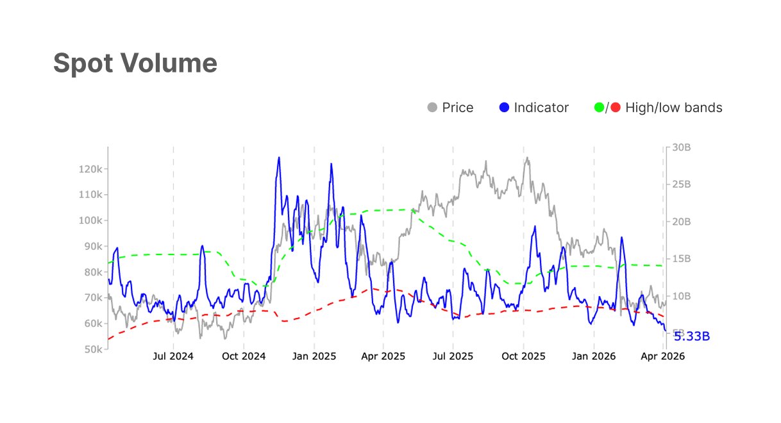This screenshot has height=423, width=781.
Task: Select the Jan 2025 x-axis label
Action: [x=314, y=356]
